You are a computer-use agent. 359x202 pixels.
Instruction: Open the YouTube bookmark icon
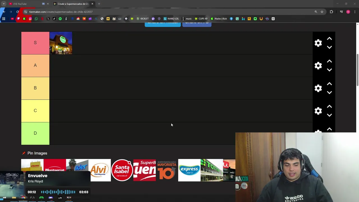click(x=12, y=19)
